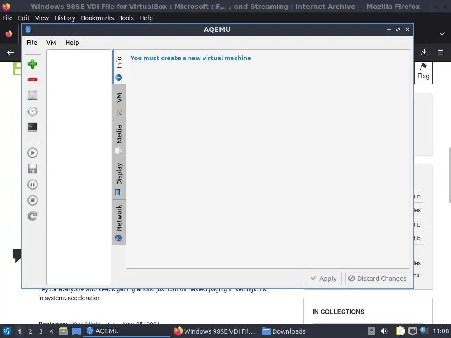451x338 pixels.
Task: Reset the virtual machine with refresh arrow
Action: tap(33, 216)
